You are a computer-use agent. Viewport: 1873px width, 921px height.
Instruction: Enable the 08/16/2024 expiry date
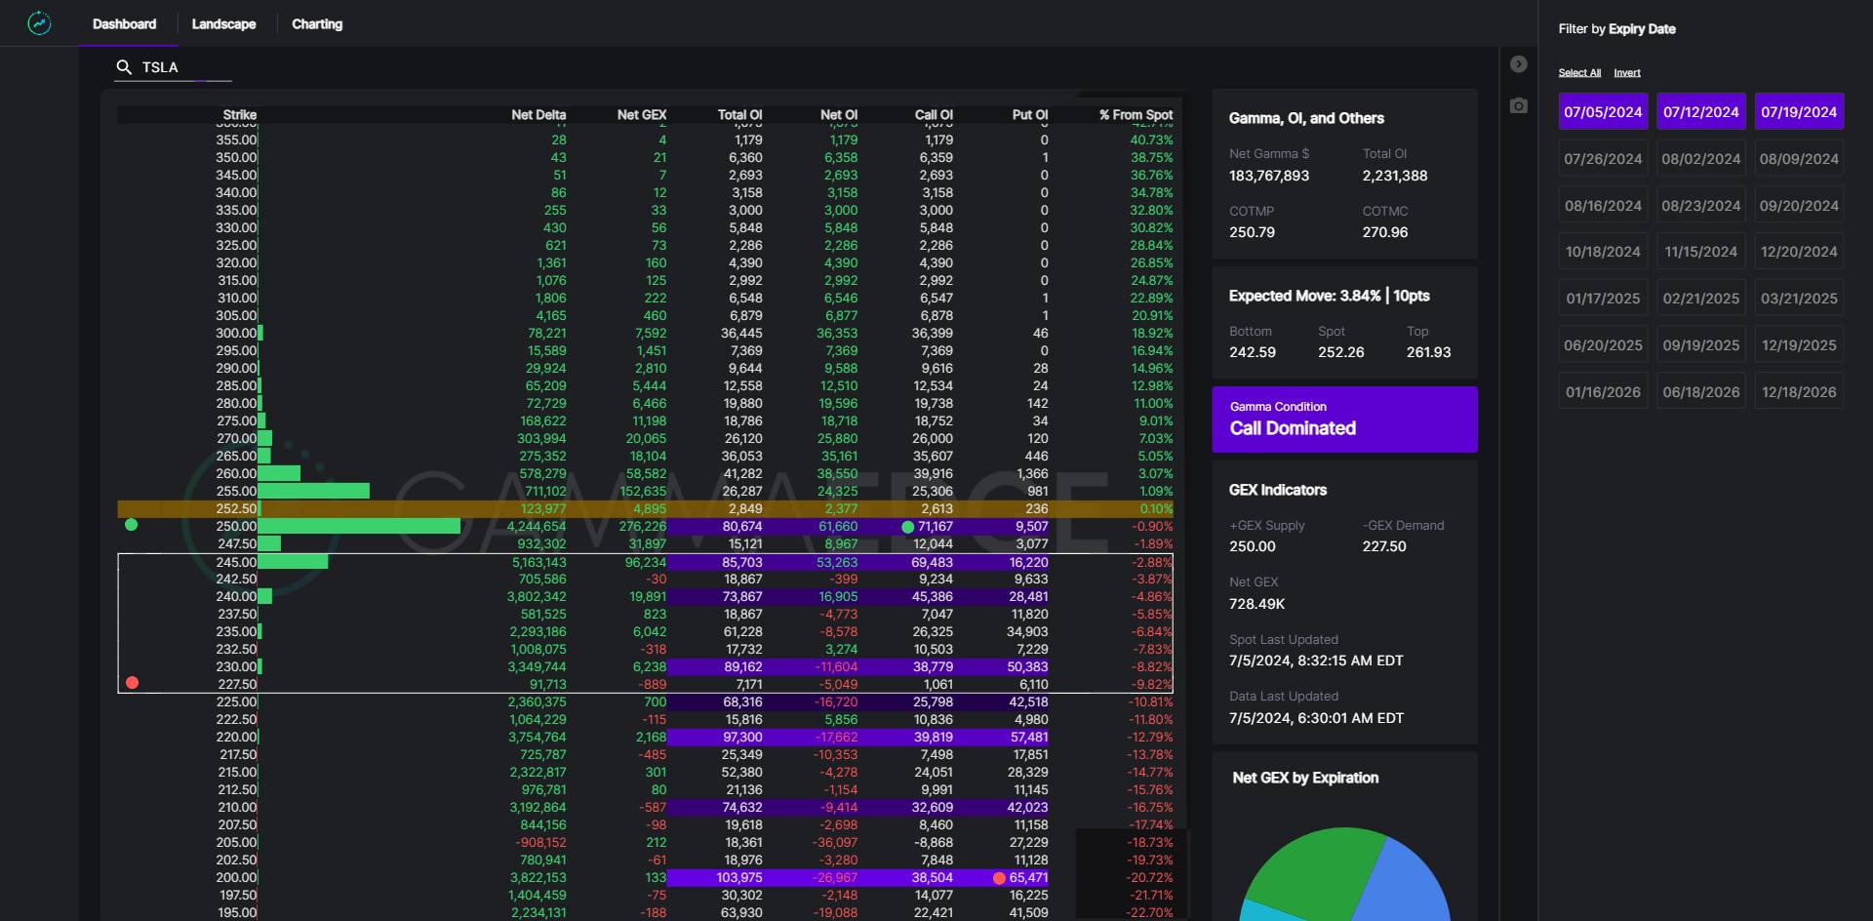point(1603,205)
